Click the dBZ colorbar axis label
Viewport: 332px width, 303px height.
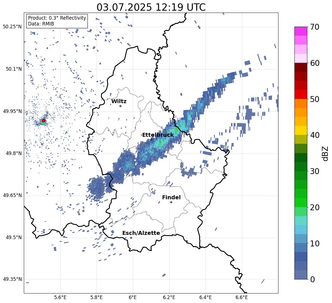point(326,153)
